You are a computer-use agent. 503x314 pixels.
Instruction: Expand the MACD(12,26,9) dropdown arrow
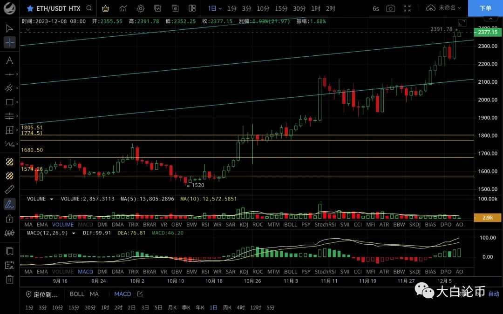coord(74,233)
